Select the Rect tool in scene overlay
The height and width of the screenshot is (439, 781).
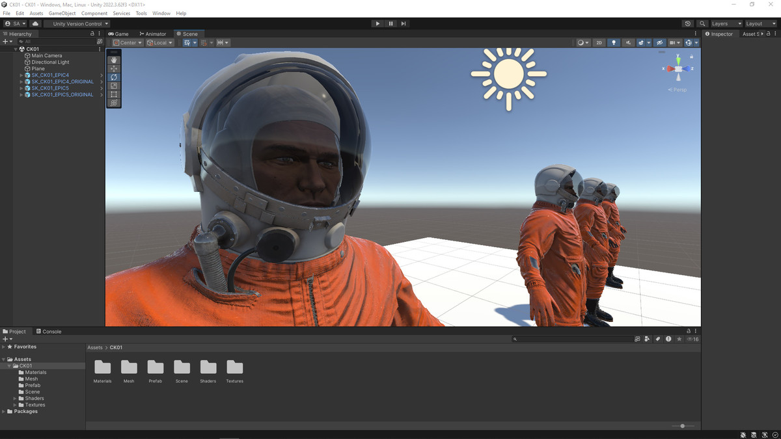point(114,94)
